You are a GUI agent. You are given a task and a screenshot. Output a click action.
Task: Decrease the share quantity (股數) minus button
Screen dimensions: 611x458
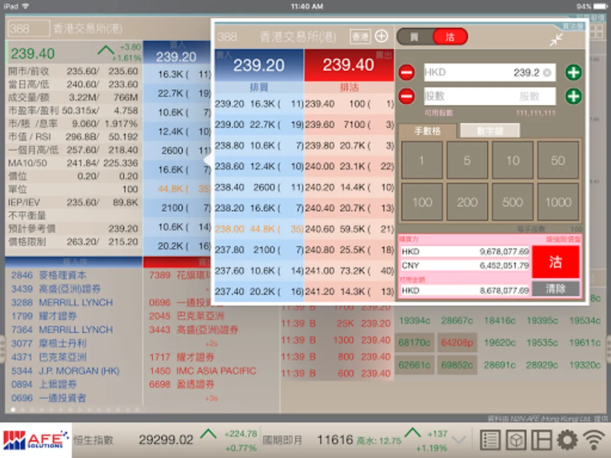point(406,96)
